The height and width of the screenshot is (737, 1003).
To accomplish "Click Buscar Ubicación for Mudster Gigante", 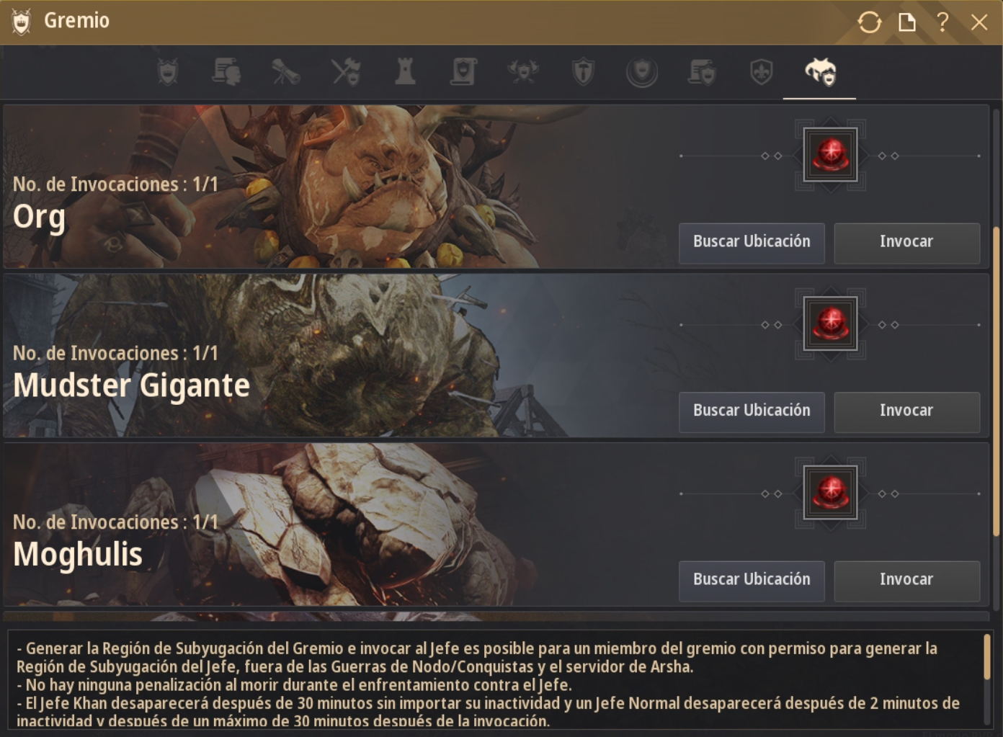I will click(752, 411).
